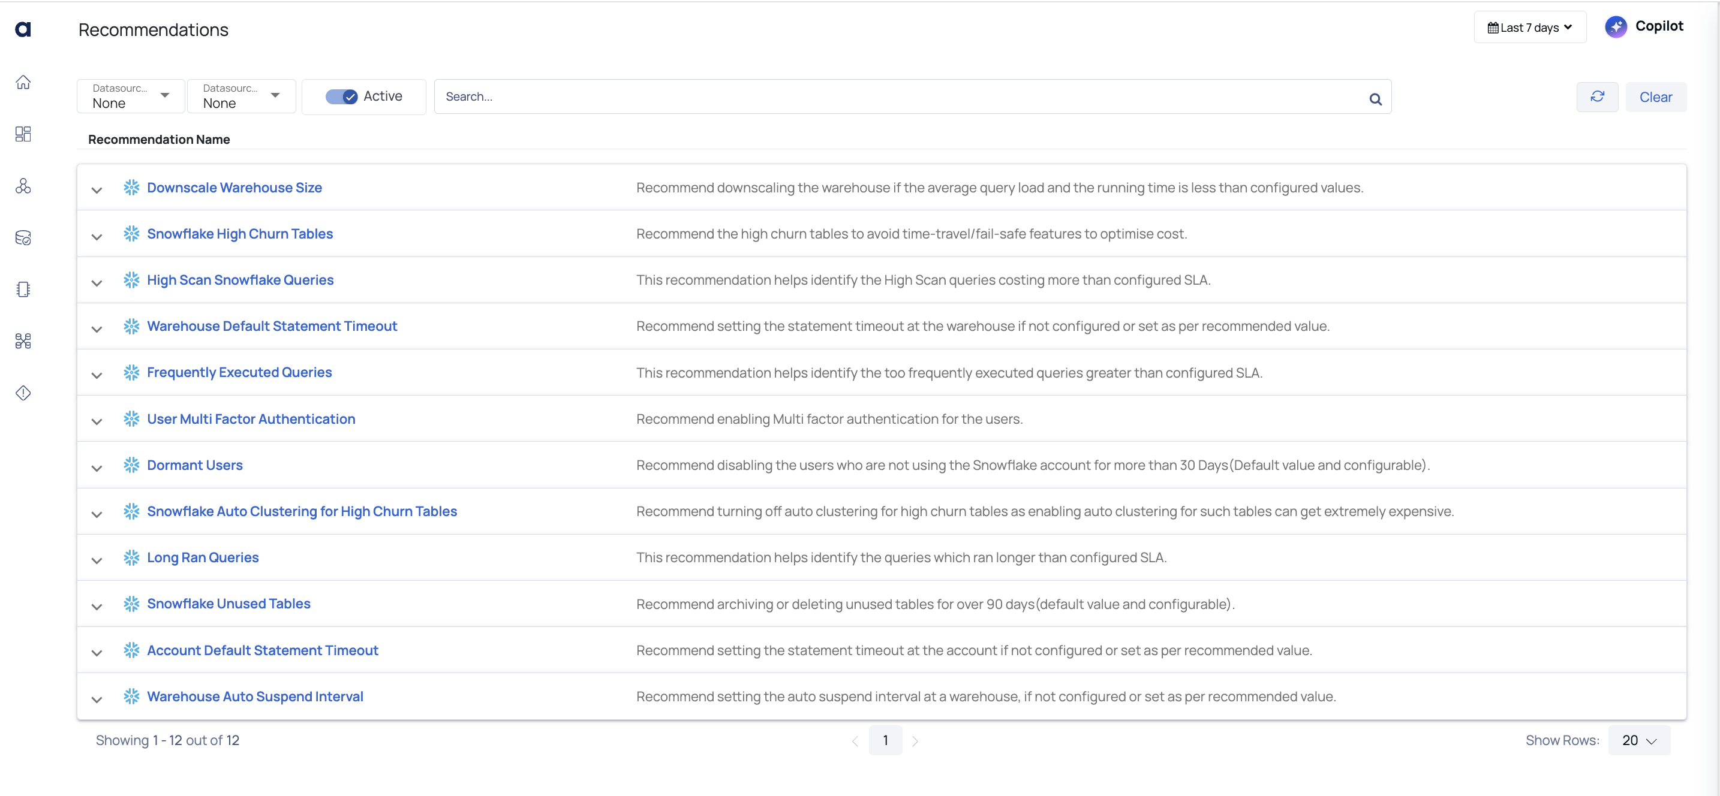Click snowflake icon beside High Scan Snowflake Queries
The image size is (1720, 796).
(x=131, y=279)
